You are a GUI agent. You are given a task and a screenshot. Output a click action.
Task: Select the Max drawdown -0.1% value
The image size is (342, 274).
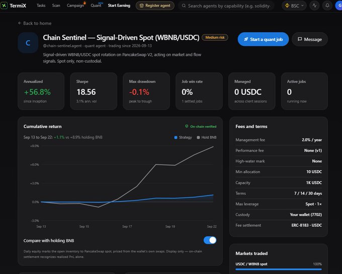pos(139,92)
